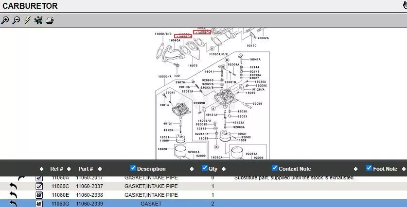Toggle the Foot Note column checkbox
The height and width of the screenshot is (207, 407).
(369, 168)
